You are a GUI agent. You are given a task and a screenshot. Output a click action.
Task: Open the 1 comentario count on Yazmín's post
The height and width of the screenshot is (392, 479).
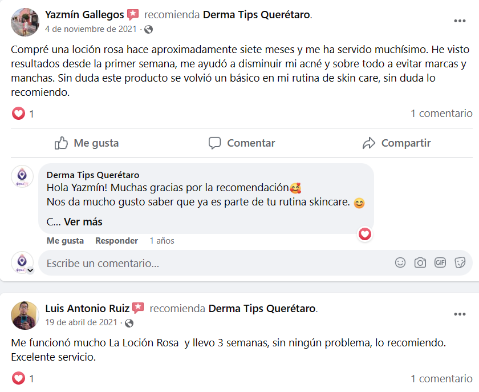point(441,114)
